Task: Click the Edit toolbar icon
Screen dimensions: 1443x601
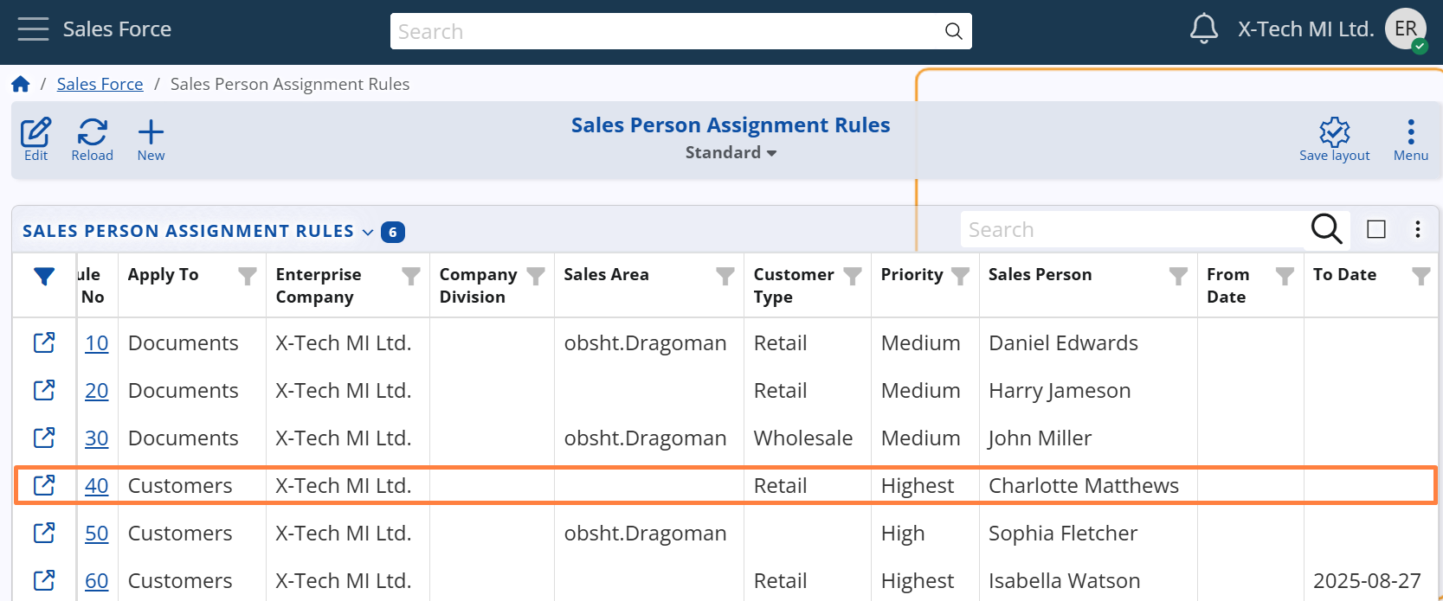Action: [35, 139]
